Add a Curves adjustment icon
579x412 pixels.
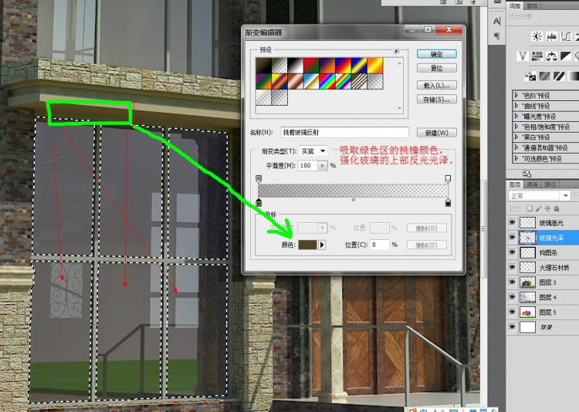click(x=566, y=36)
